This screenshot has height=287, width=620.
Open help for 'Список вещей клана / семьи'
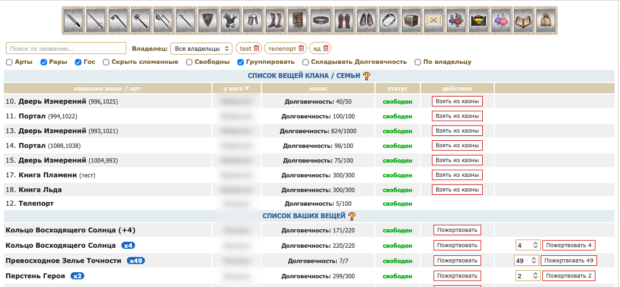click(366, 75)
